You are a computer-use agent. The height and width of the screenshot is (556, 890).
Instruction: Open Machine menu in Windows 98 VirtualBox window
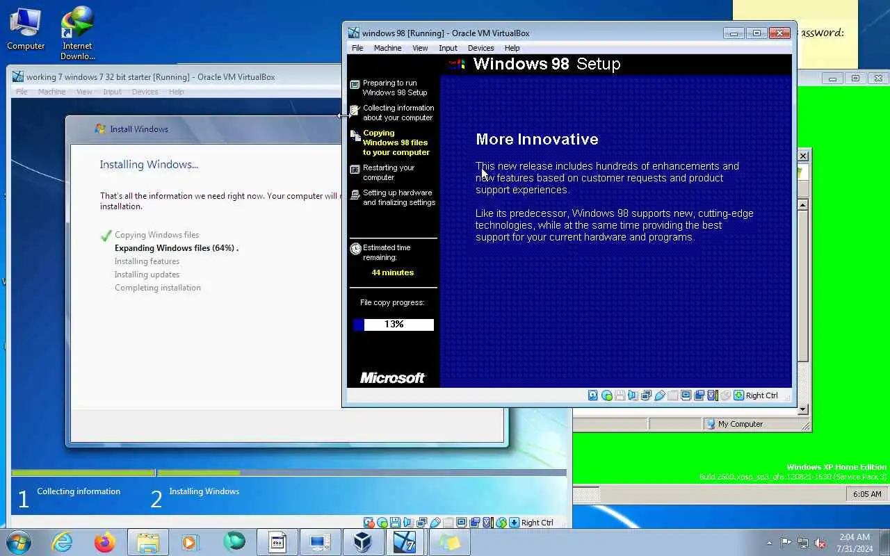pos(387,48)
